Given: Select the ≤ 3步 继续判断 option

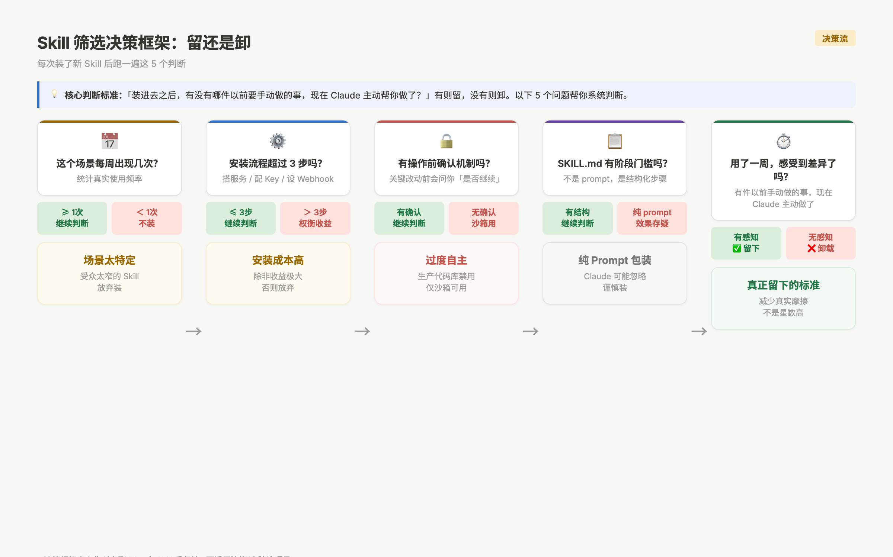Looking at the screenshot, I should [241, 218].
